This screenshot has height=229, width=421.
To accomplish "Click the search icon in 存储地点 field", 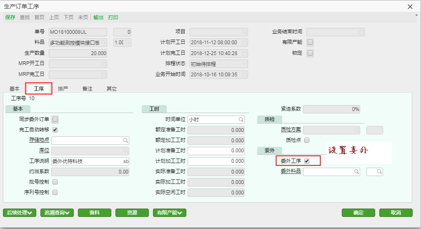I will [x=125, y=141].
